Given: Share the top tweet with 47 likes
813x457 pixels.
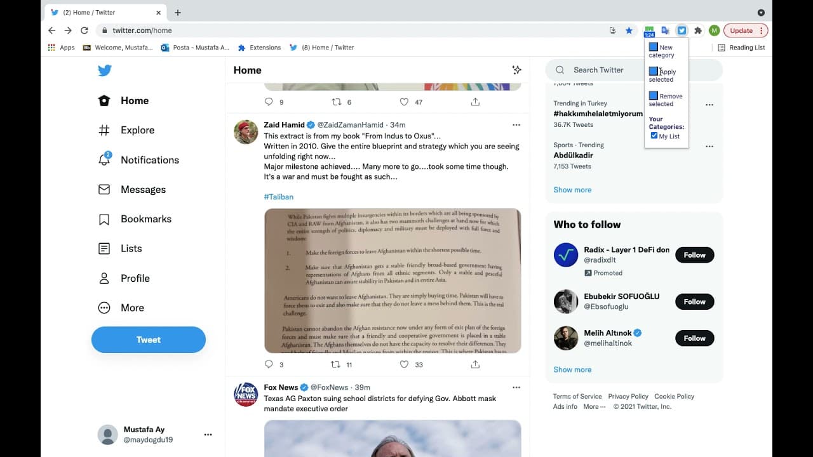Looking at the screenshot, I should [x=475, y=102].
